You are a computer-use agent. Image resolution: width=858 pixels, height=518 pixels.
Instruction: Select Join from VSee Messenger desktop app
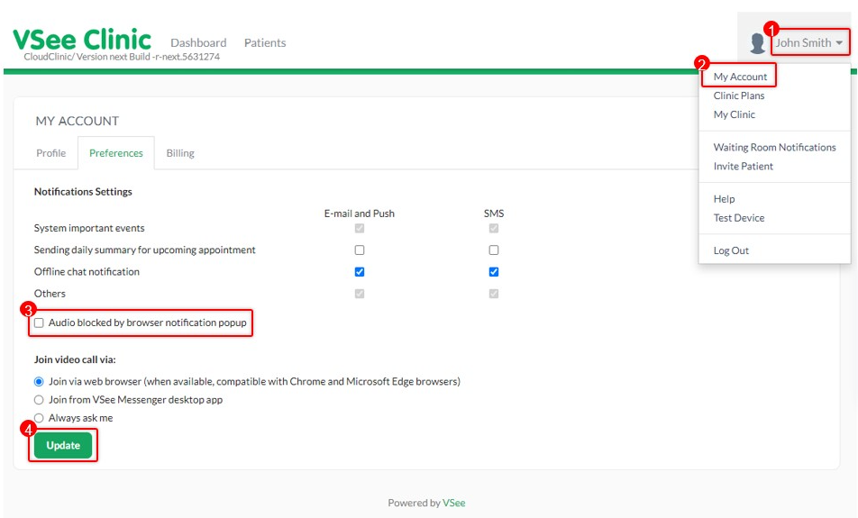39,400
